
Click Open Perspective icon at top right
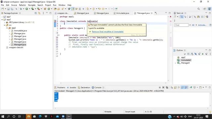(205, 9)
